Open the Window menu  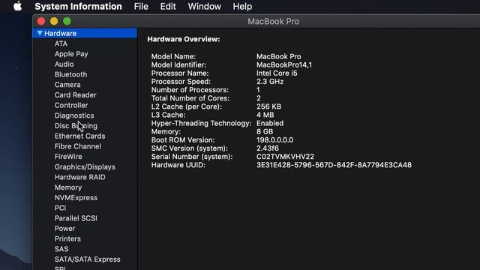tap(204, 7)
